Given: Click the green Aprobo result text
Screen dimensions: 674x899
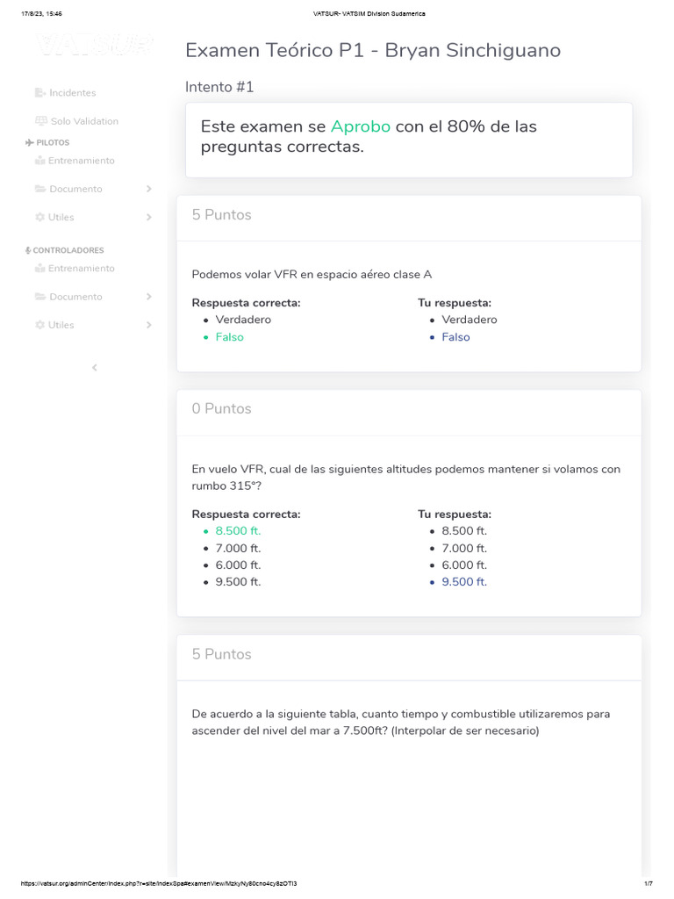Looking at the screenshot, I should [360, 126].
